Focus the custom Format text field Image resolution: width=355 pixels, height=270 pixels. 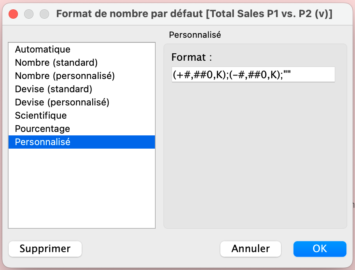(253, 74)
